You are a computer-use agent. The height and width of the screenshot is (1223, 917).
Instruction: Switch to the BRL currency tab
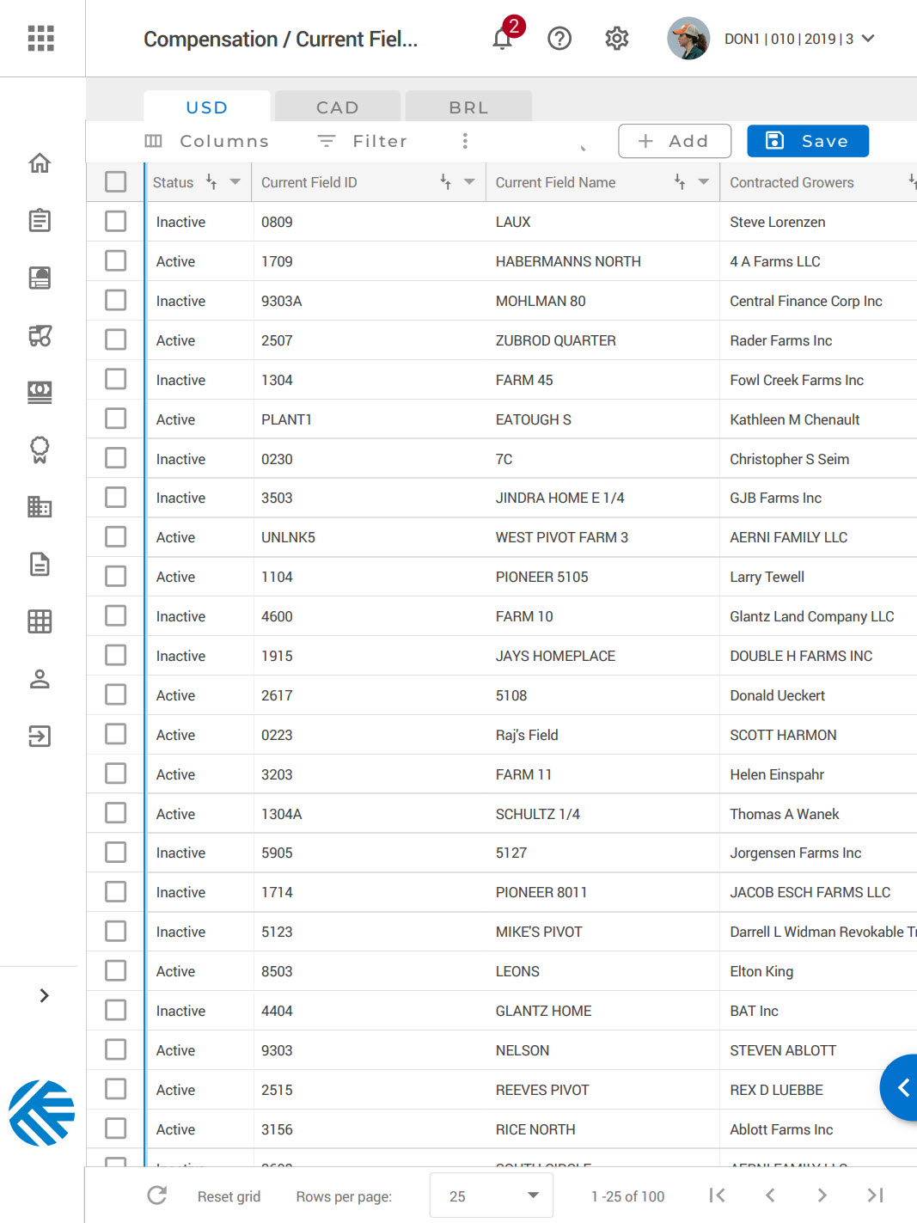[x=468, y=107]
